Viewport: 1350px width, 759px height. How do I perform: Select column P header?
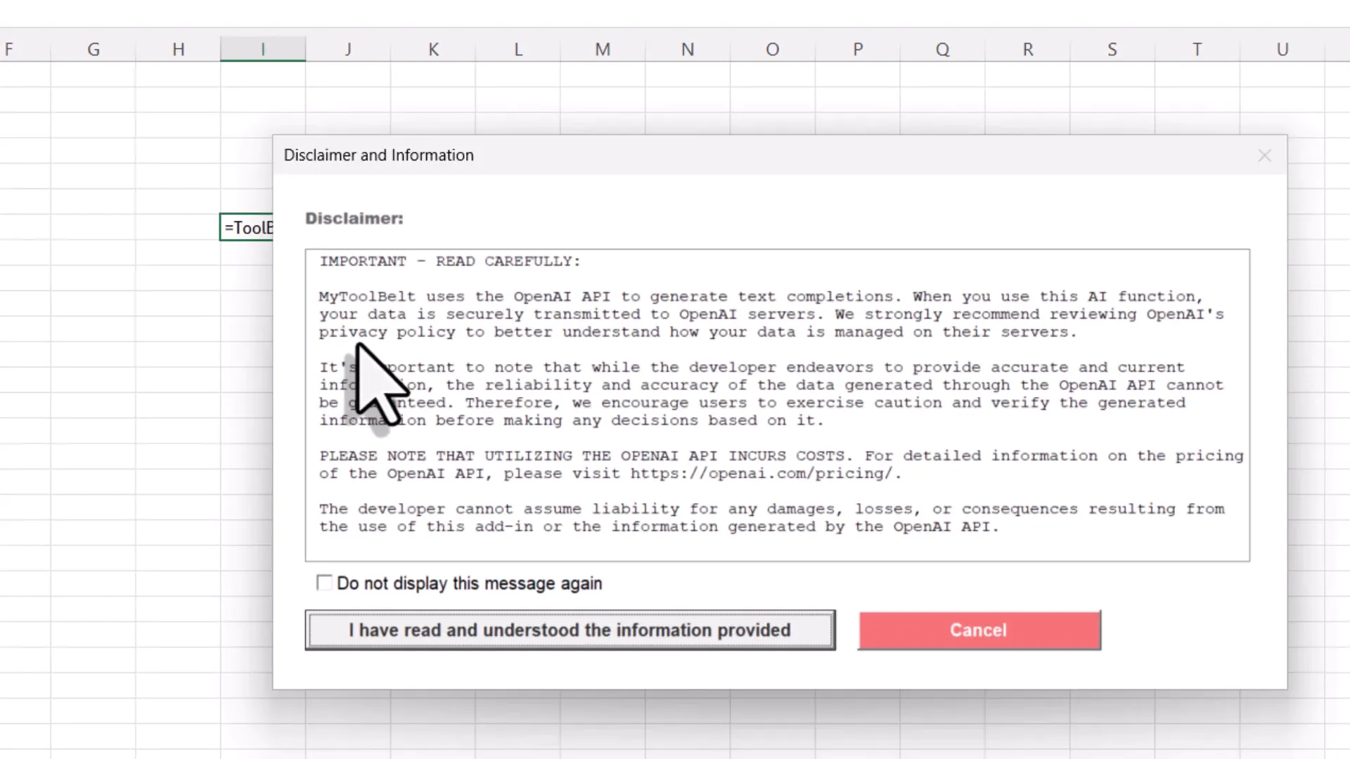(858, 49)
